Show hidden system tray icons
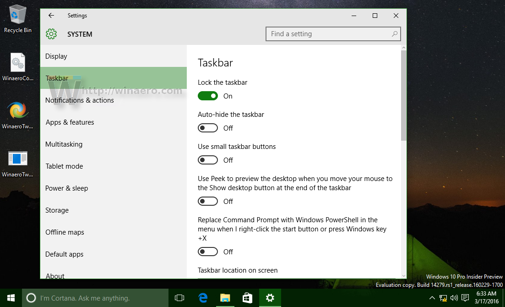The width and height of the screenshot is (505, 307). click(x=432, y=298)
